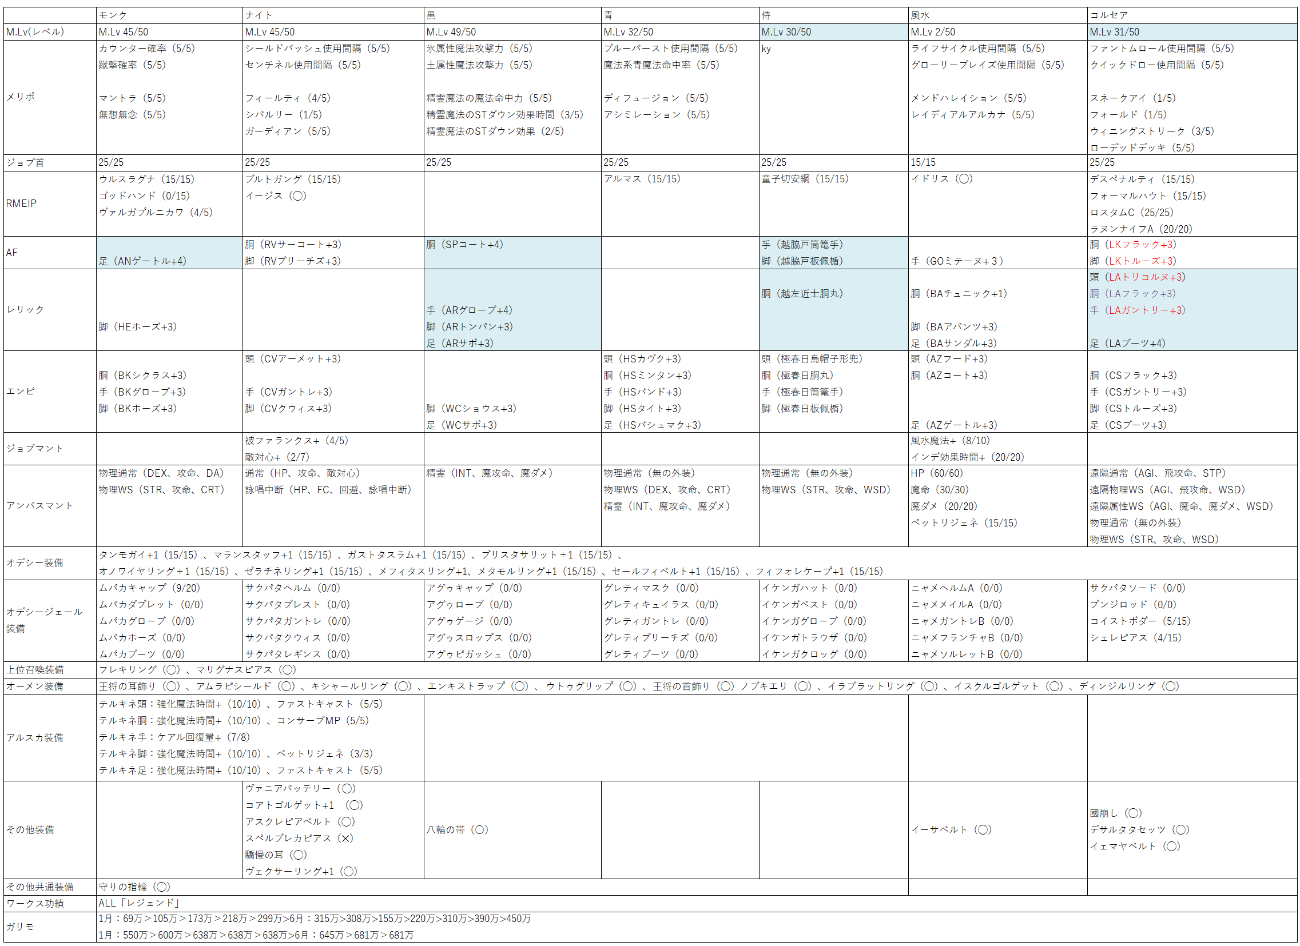
Task: Click the 風水魔法+（8/10） entry
Action: coord(951,441)
